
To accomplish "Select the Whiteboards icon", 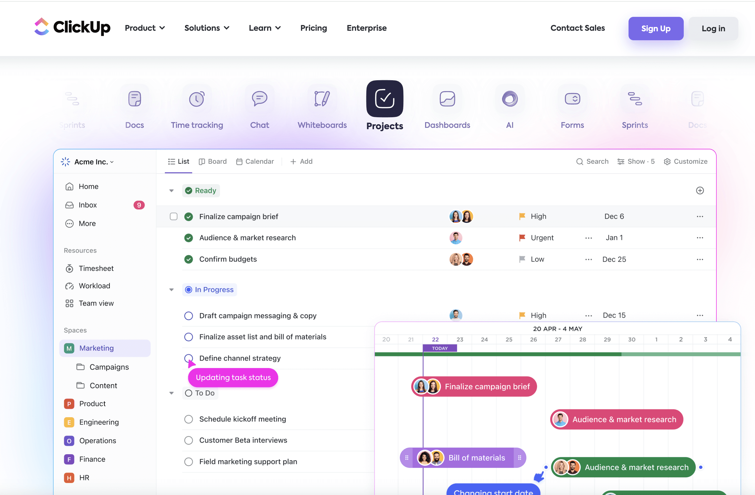I will click(322, 99).
